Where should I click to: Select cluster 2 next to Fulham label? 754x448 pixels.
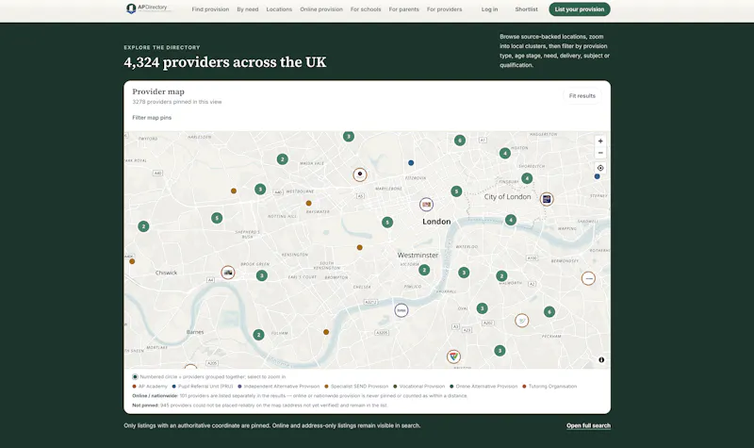[x=258, y=335]
